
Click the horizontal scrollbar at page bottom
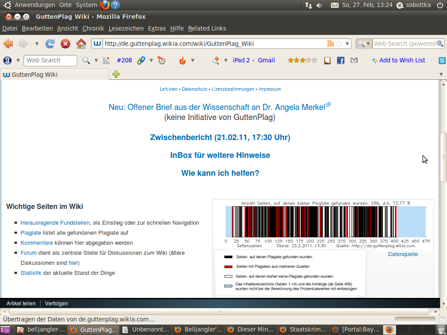pos(220,311)
